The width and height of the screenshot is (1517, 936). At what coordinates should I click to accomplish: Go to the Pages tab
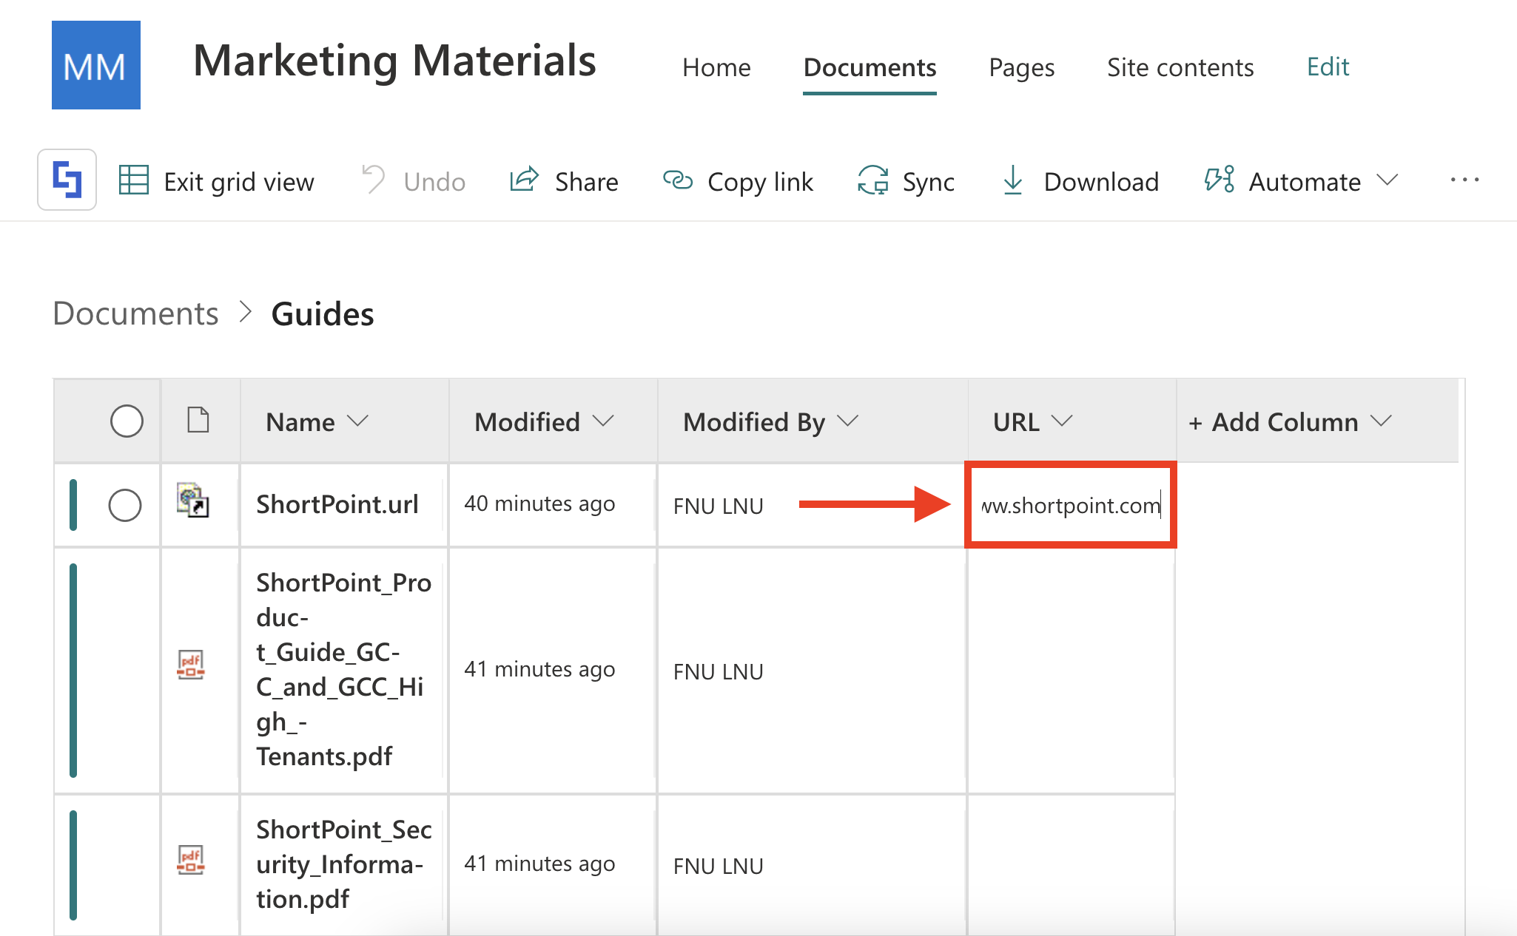point(1021,67)
